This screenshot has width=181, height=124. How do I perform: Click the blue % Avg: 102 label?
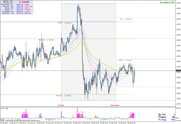[167, 120]
